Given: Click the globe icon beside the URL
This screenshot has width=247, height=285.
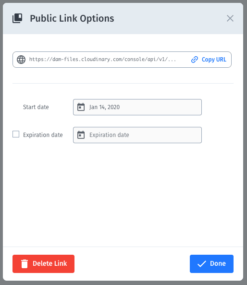Looking at the screenshot, I should click(21, 60).
